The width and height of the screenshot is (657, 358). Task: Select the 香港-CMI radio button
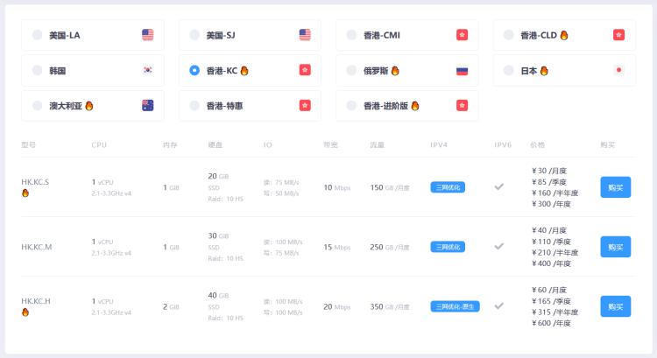(351, 35)
